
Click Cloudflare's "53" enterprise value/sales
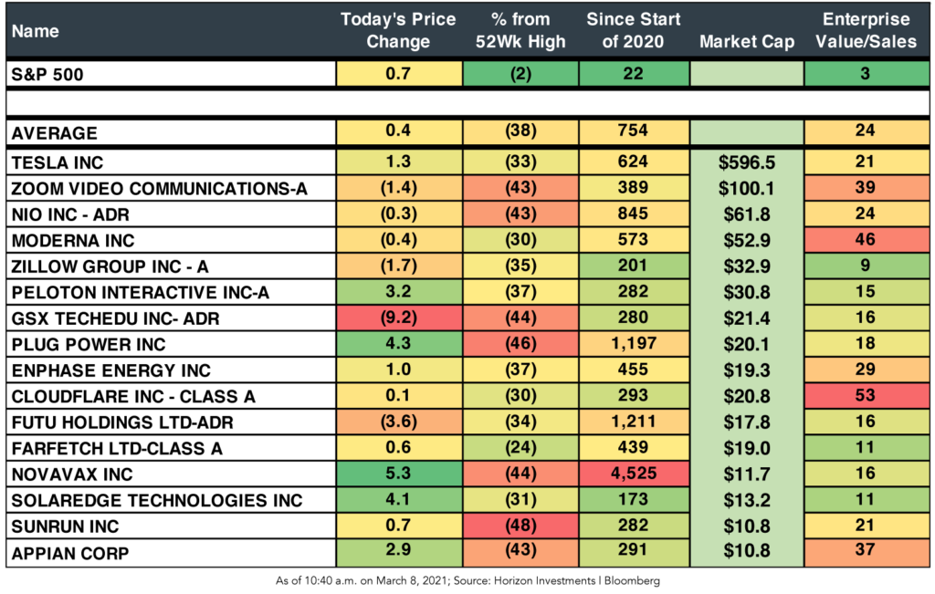866,395
